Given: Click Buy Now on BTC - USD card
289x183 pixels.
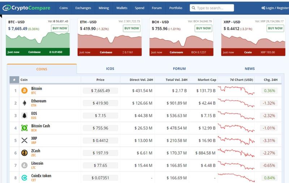Looking at the screenshot, I should click(60, 28).
